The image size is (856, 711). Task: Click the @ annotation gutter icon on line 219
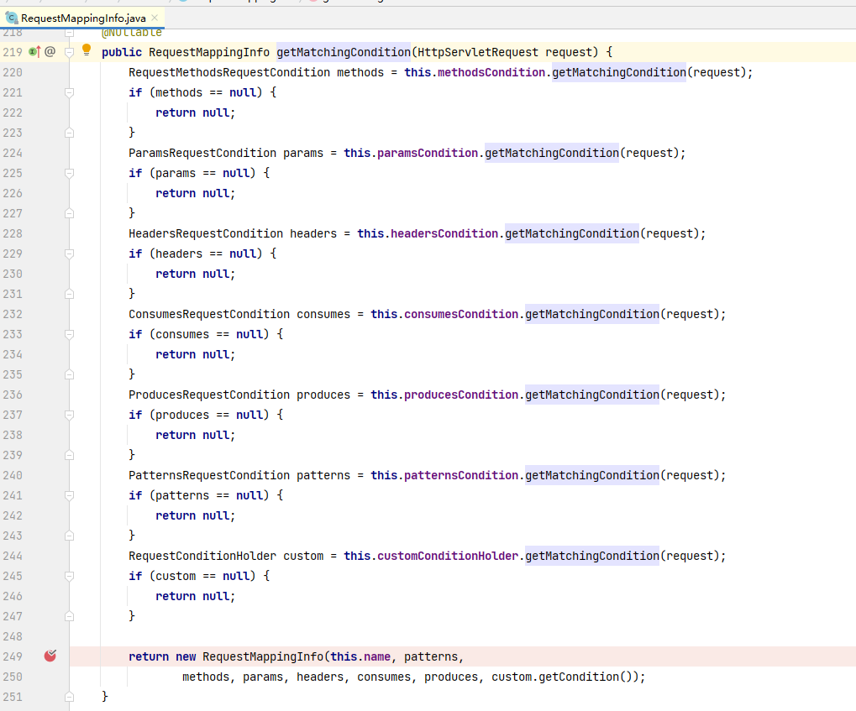pos(50,52)
